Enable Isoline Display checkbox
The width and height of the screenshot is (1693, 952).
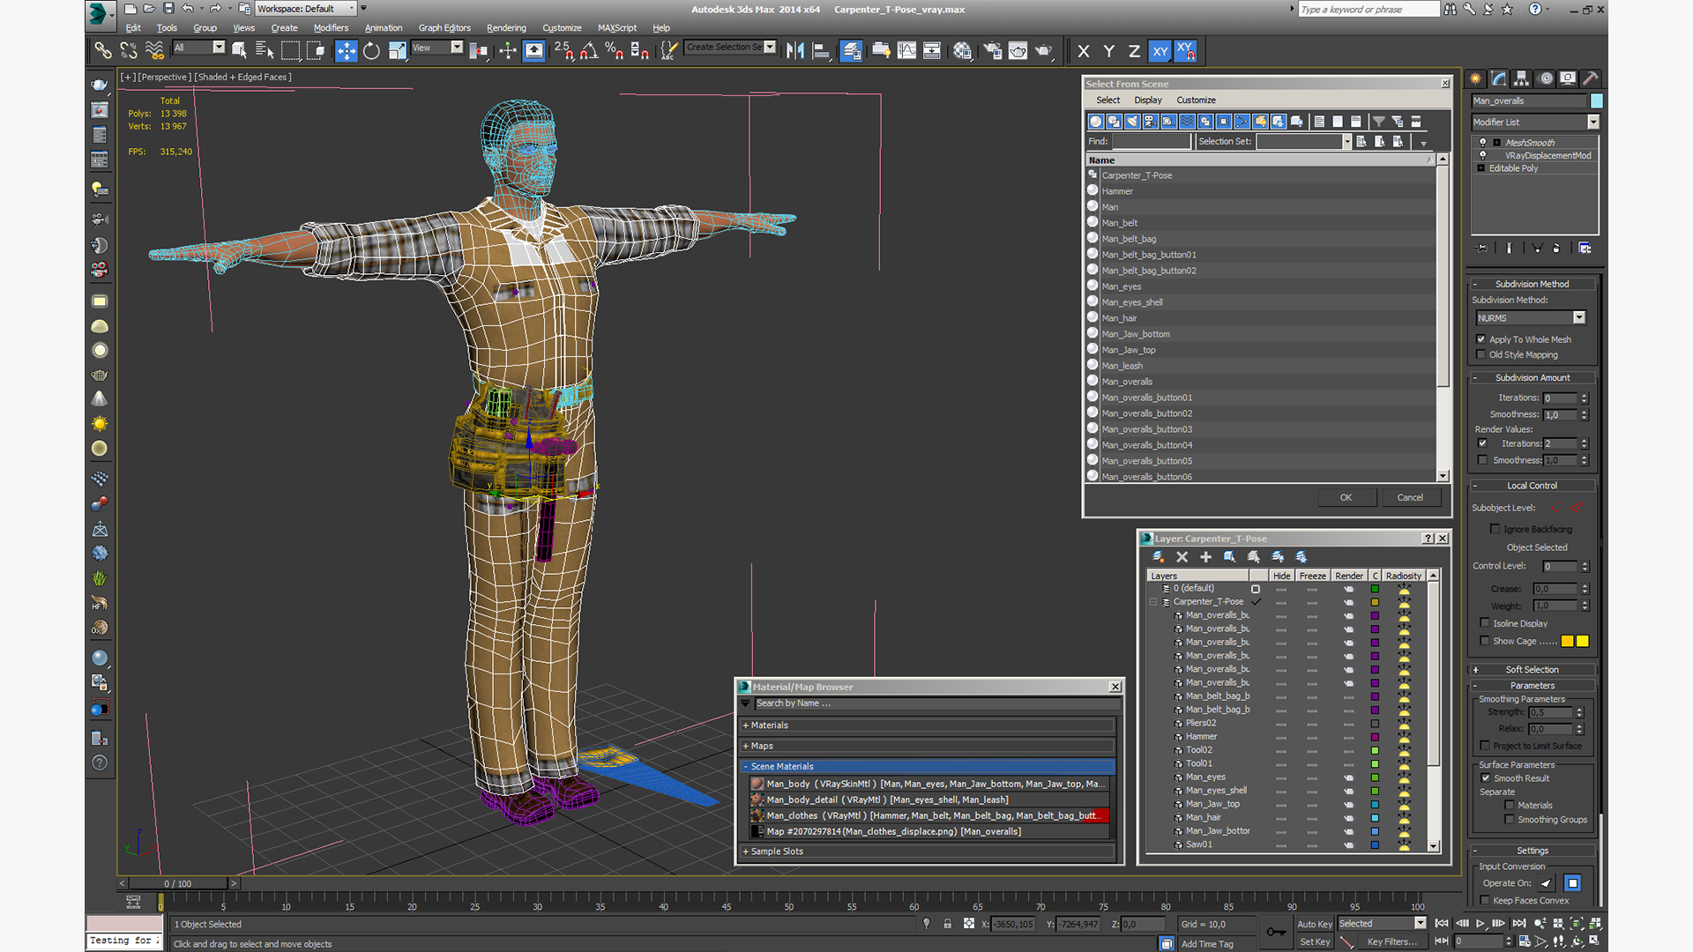tap(1485, 623)
